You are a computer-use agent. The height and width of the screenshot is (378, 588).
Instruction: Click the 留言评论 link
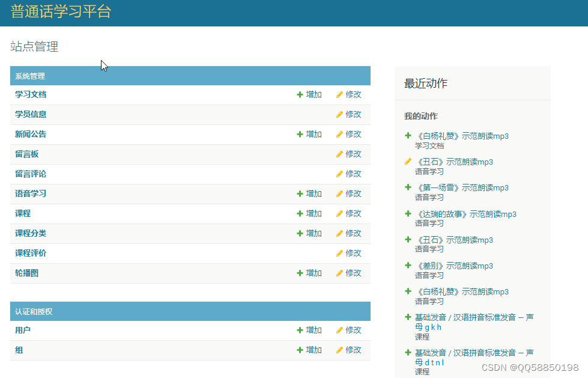click(x=30, y=174)
